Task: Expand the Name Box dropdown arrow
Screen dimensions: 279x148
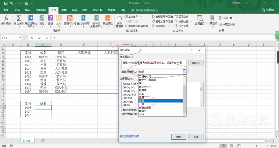Action: 20,38
